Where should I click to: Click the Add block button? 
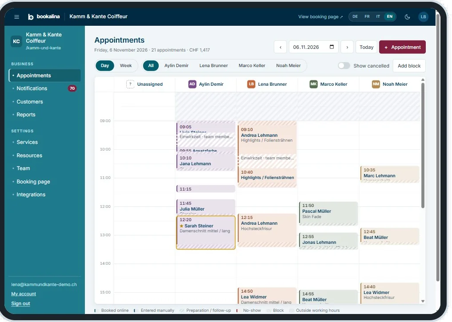pyautogui.click(x=409, y=66)
